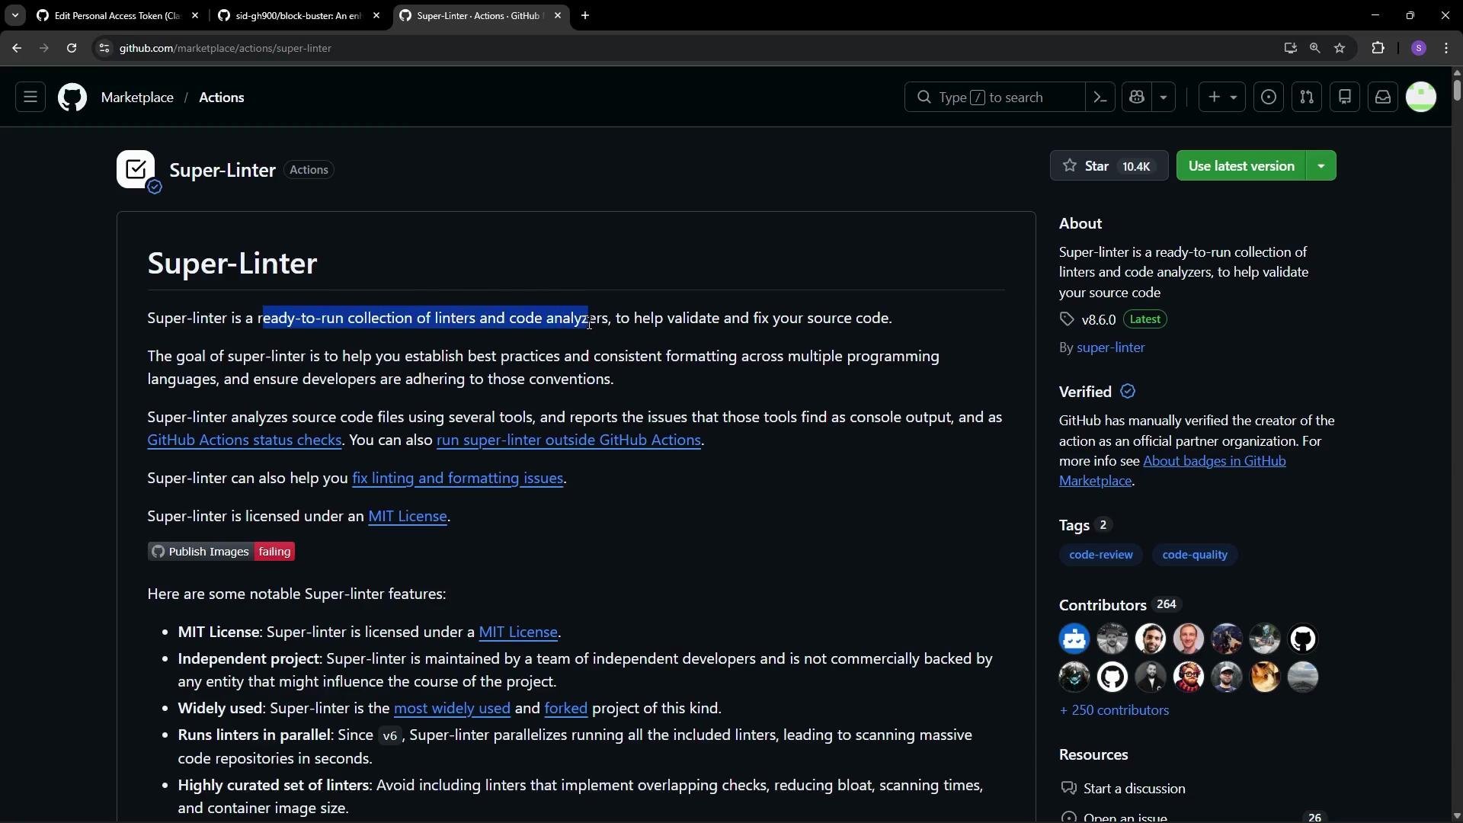Go to GitHub homepage via Octocat logo

[x=72, y=98]
